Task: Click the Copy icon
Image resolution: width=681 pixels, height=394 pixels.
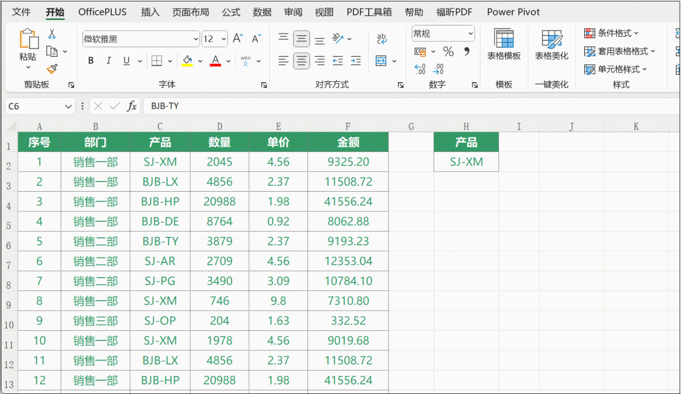Action: click(52, 52)
